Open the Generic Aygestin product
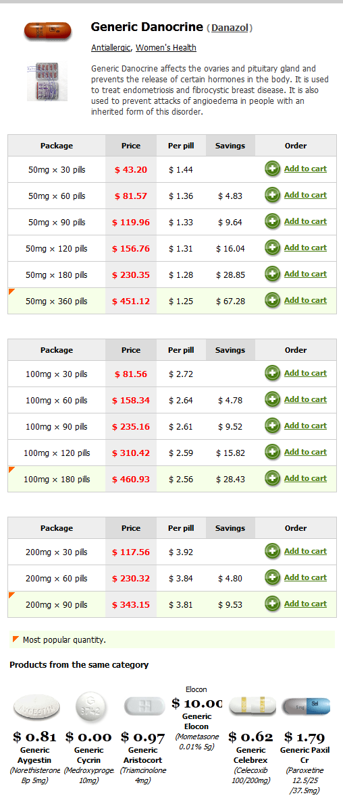 (34, 755)
